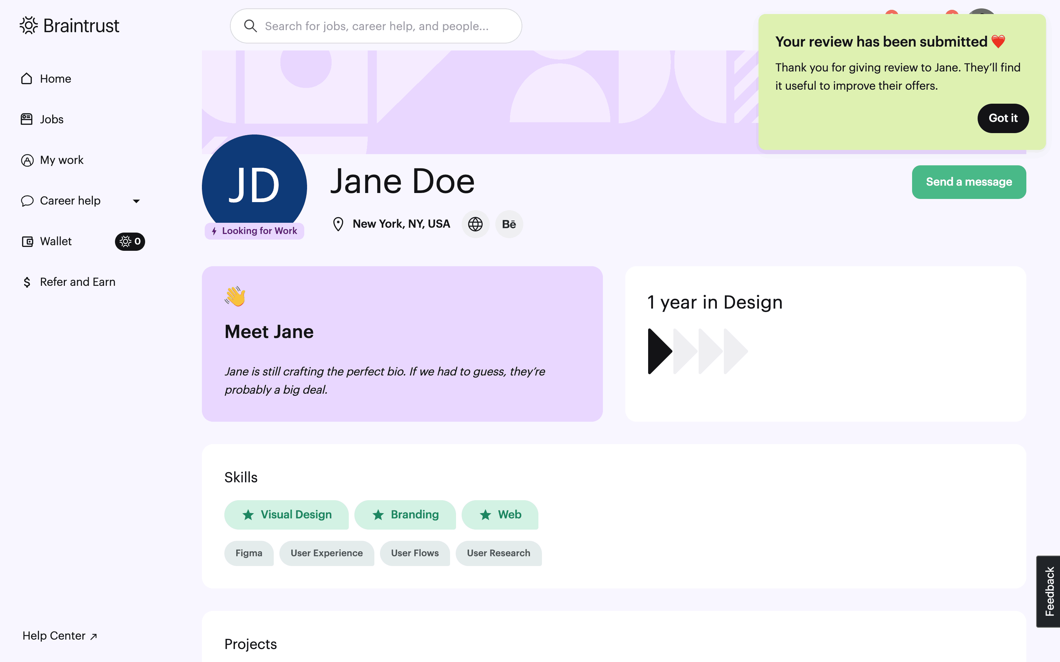The width and height of the screenshot is (1060, 662).
Task: Click the search magnifier icon
Action: pos(250,26)
